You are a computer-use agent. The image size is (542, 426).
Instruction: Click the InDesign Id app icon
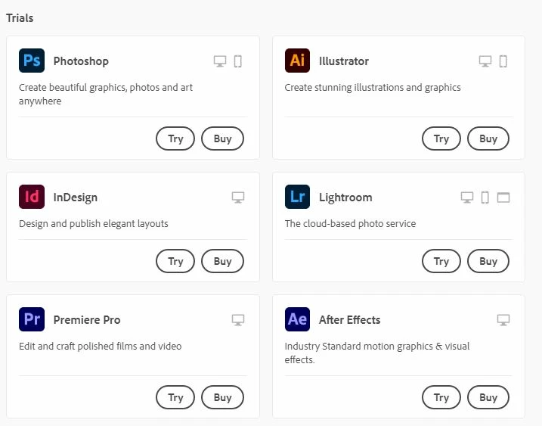(x=32, y=197)
